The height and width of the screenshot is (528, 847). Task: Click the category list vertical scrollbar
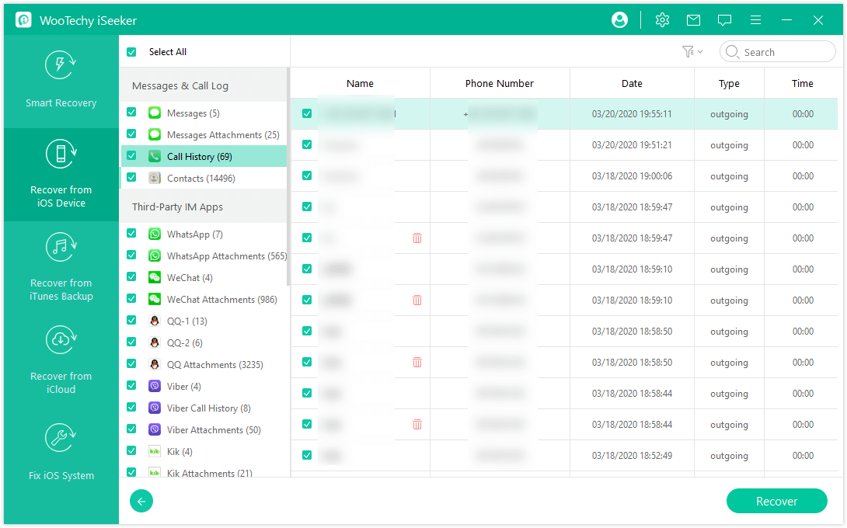click(x=288, y=179)
